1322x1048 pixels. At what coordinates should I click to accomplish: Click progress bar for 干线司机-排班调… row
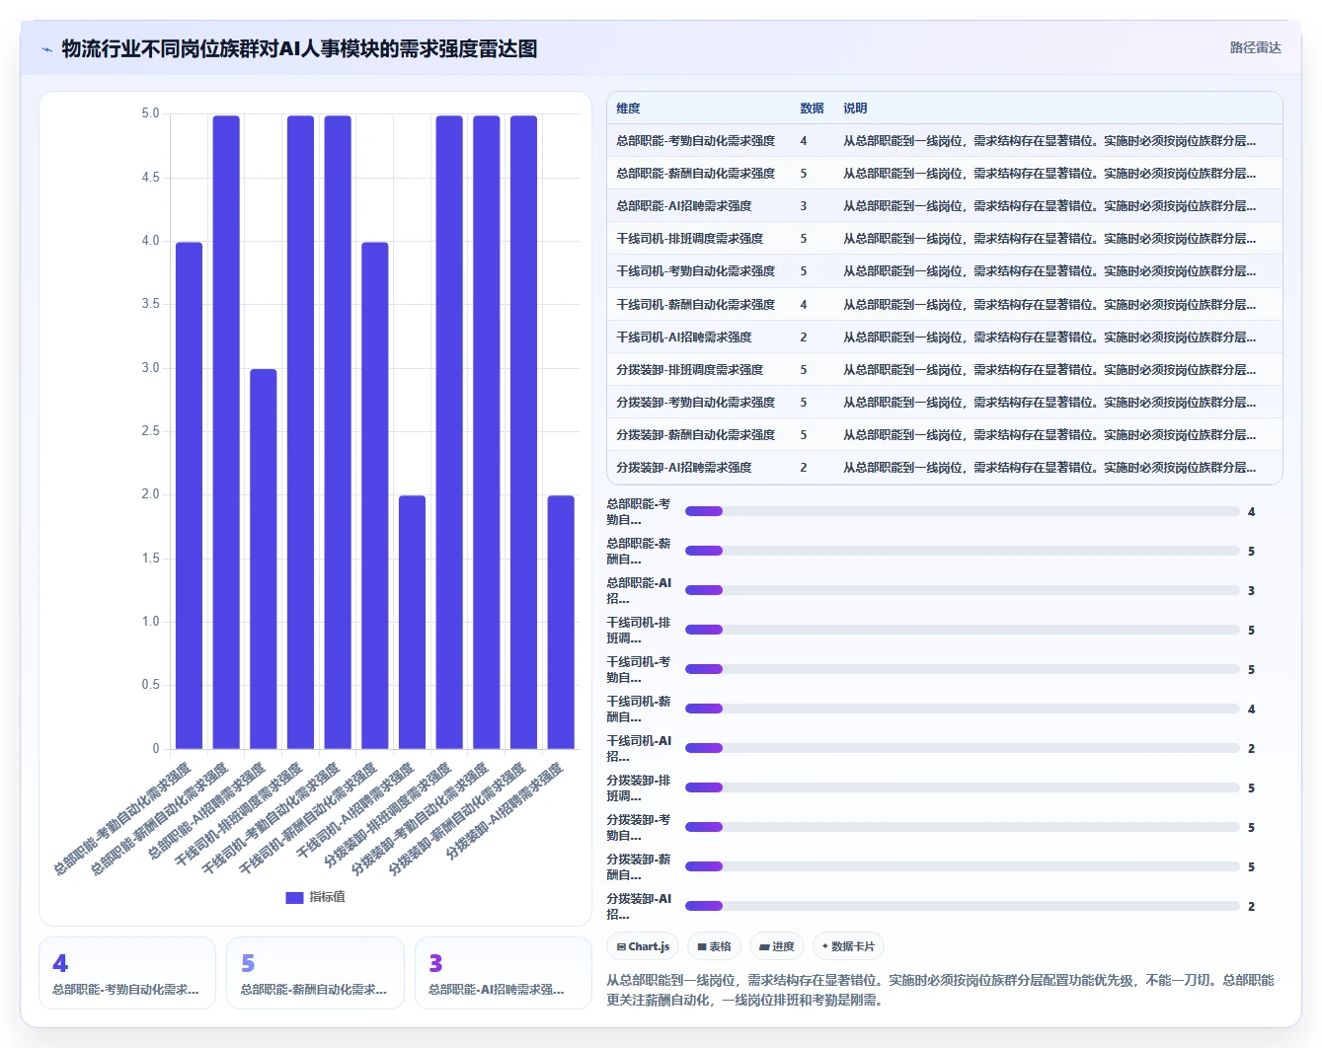[963, 630]
